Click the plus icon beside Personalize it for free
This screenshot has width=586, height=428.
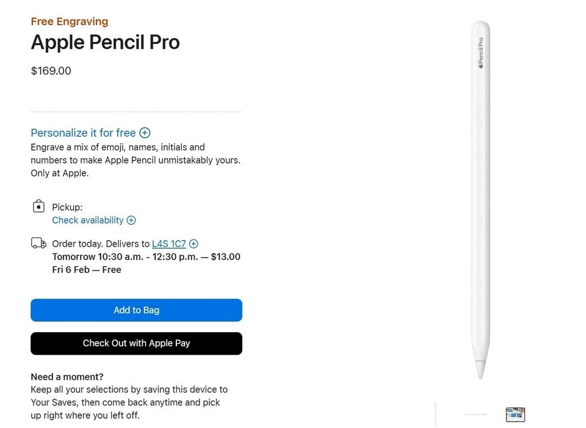[145, 133]
